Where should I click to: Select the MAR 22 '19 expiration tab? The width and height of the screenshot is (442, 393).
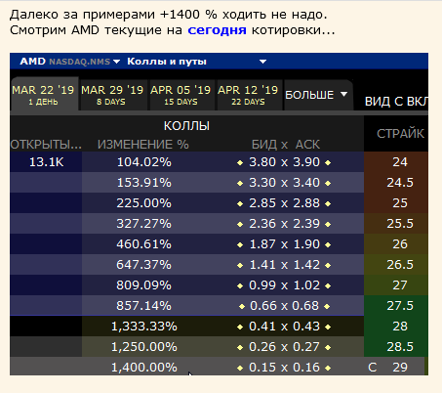click(43, 95)
